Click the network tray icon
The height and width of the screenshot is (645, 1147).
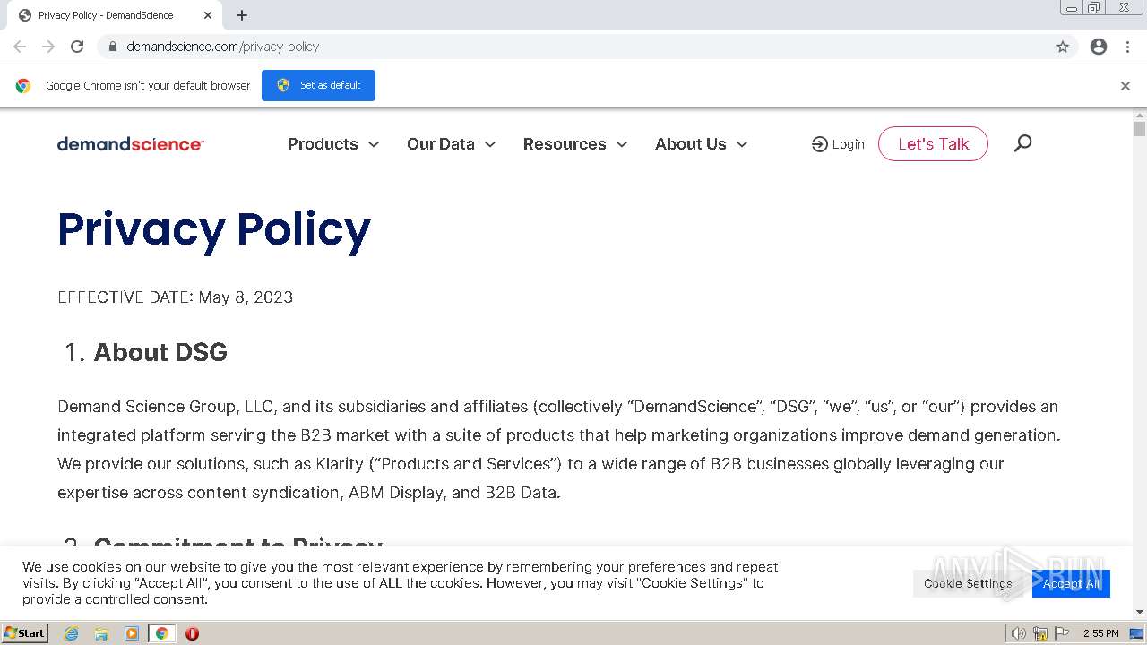pyautogui.click(x=1039, y=633)
